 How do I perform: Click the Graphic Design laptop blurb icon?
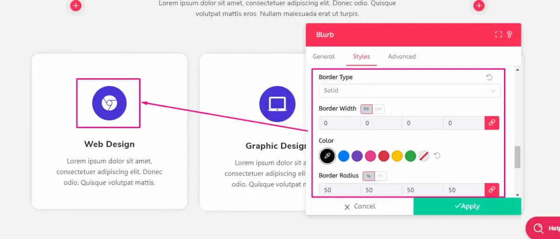[x=277, y=104]
